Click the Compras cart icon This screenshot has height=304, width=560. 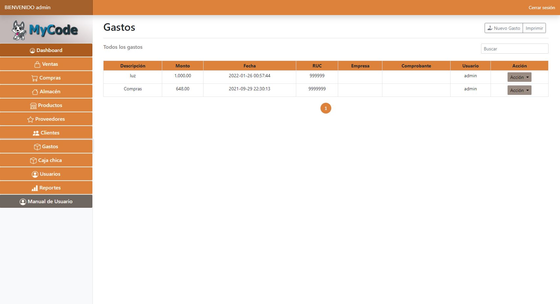34,78
